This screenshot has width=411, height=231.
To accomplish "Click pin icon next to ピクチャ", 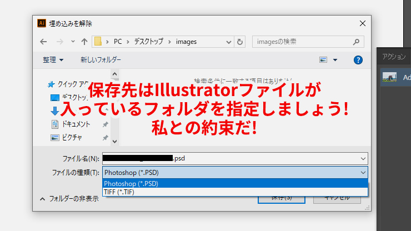I will pyautogui.click(x=106, y=138).
